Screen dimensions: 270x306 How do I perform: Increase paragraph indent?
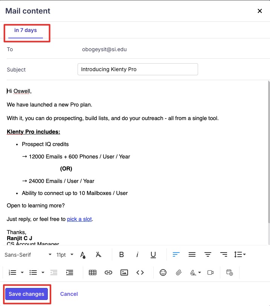70,273
